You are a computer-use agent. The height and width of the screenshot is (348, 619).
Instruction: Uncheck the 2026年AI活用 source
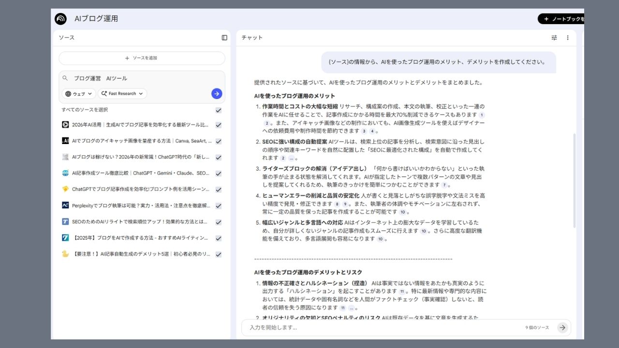(219, 125)
